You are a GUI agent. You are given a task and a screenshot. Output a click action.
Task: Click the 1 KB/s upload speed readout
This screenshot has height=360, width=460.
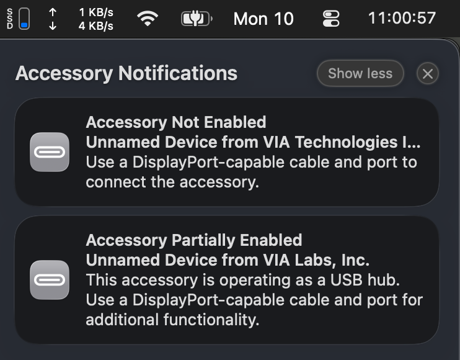click(x=96, y=12)
